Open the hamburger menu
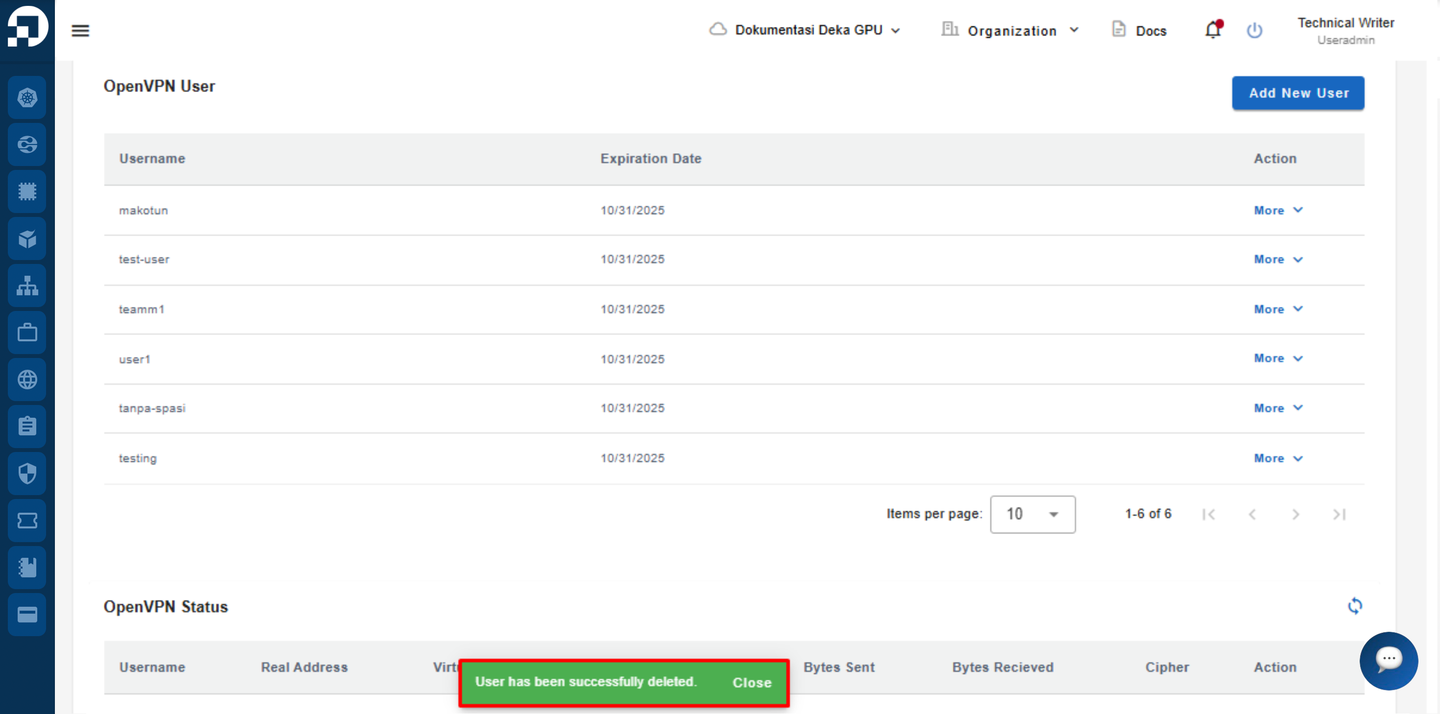This screenshot has width=1440, height=714. (x=80, y=30)
